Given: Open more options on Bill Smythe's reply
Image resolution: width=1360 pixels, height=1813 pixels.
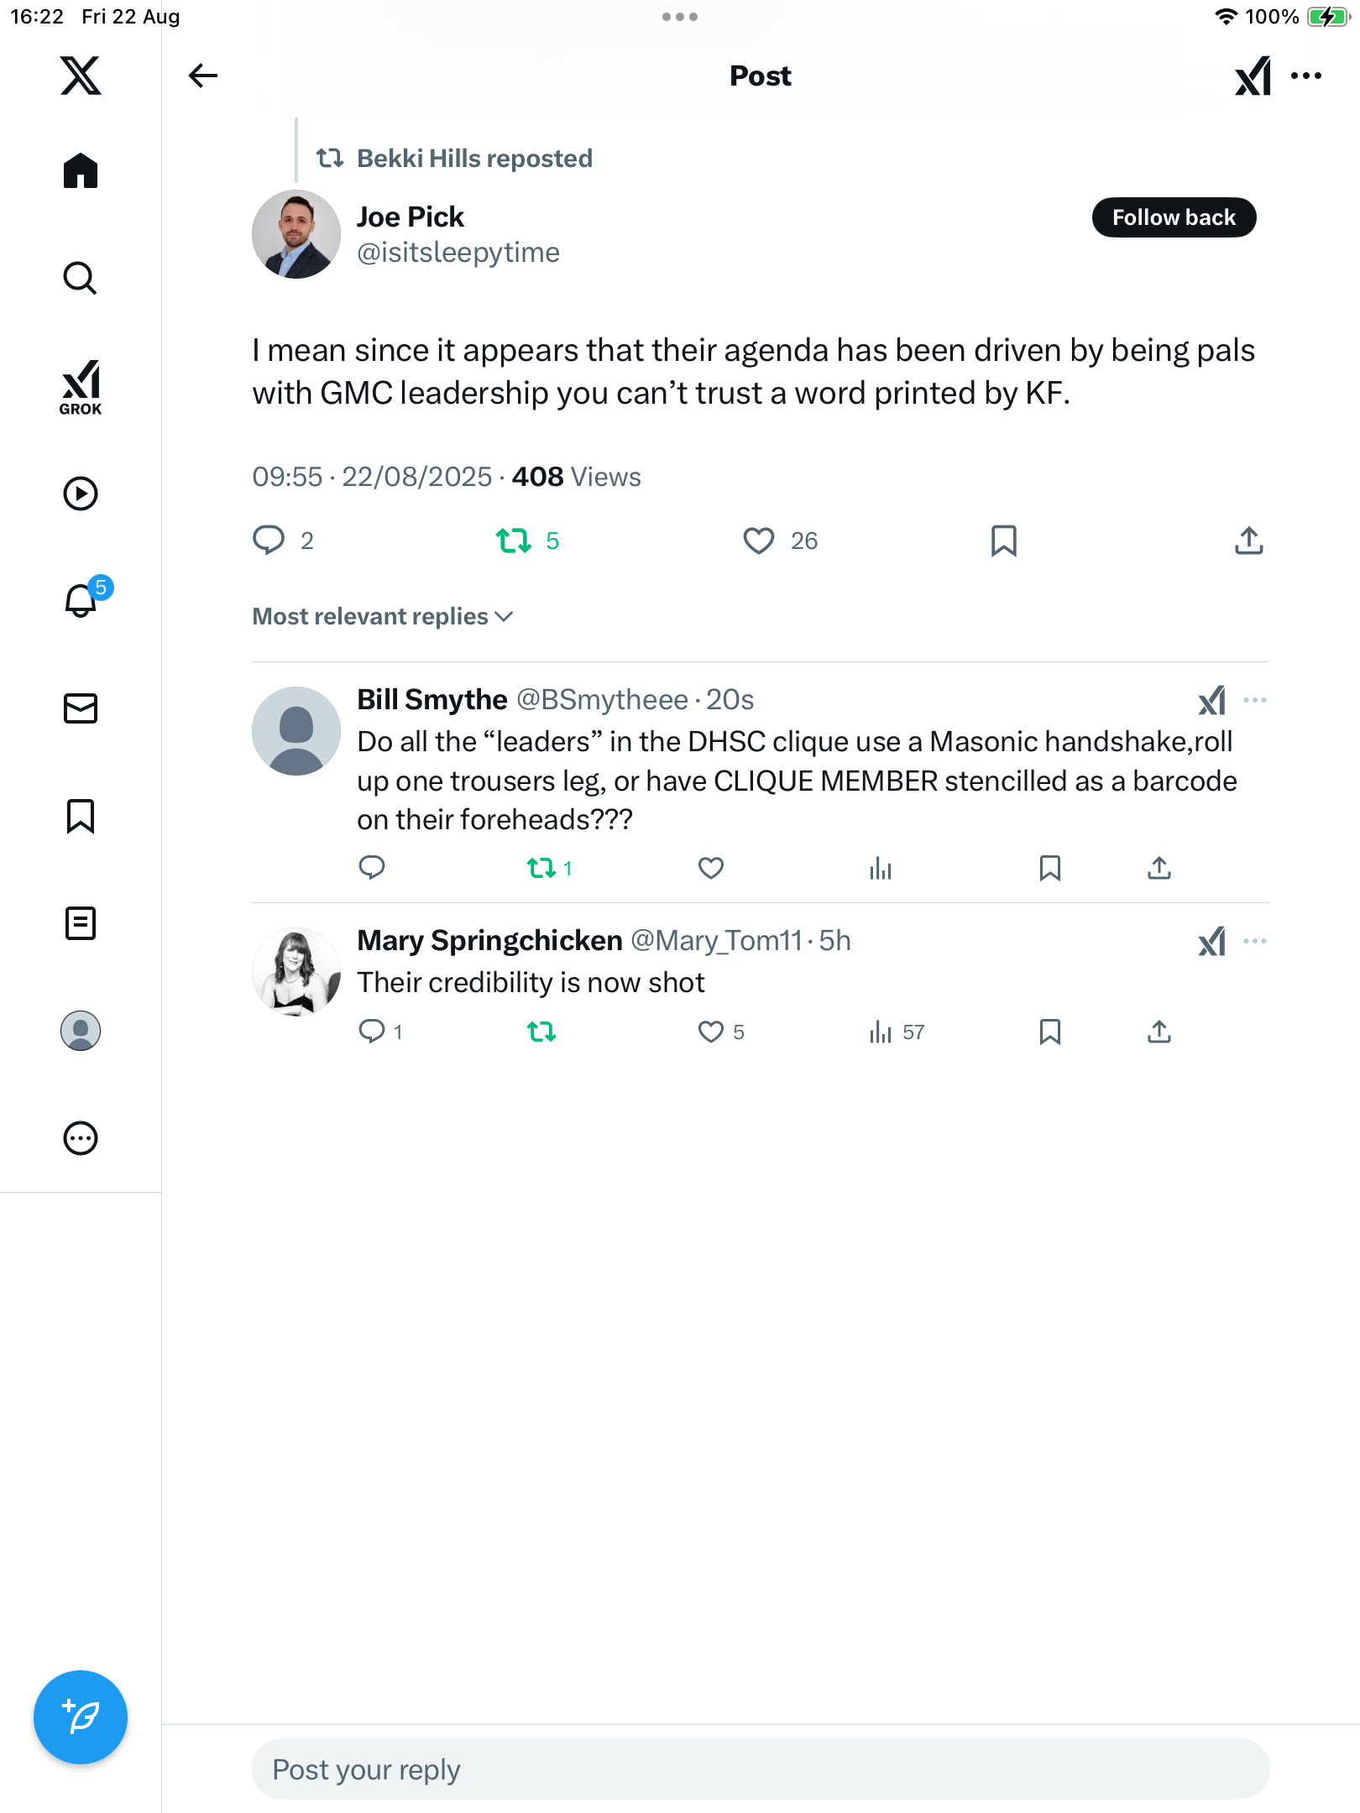Looking at the screenshot, I should [x=1255, y=700].
